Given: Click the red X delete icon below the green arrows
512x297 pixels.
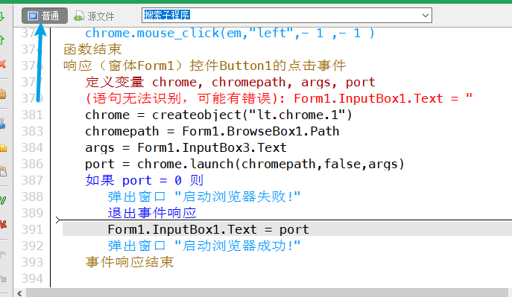Looking at the screenshot, I should tap(3, 64).
